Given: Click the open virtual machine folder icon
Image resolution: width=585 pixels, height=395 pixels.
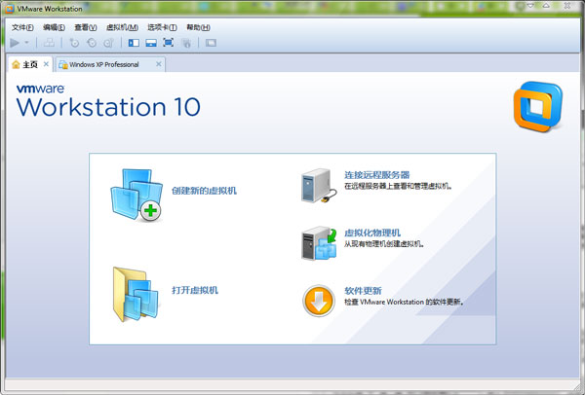Looking at the screenshot, I should click(136, 294).
